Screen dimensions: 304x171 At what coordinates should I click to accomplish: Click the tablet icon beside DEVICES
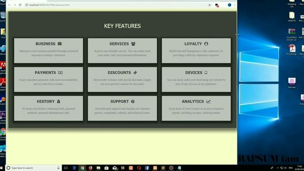[x=206, y=72]
